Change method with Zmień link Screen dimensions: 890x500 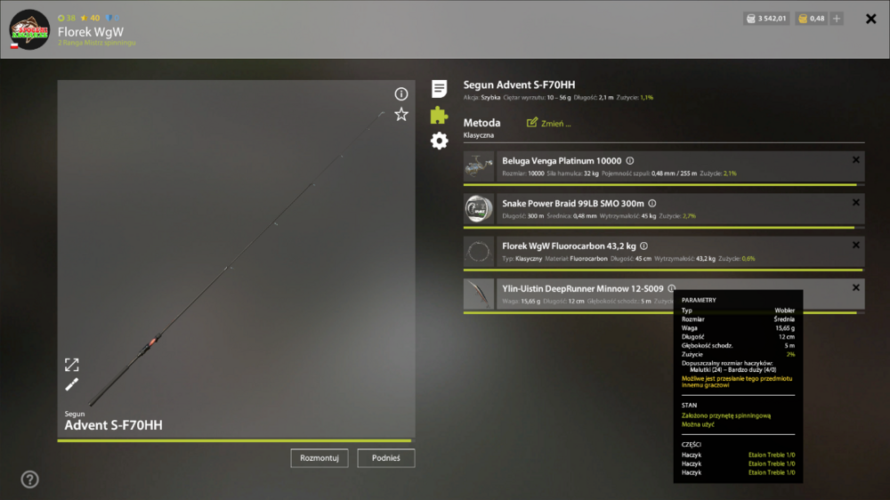click(x=549, y=123)
